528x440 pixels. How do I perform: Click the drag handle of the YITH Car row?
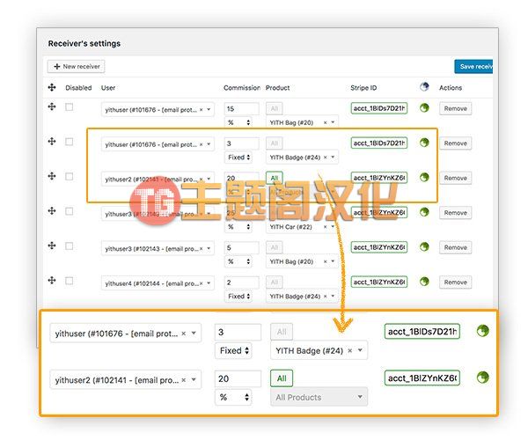click(x=52, y=210)
